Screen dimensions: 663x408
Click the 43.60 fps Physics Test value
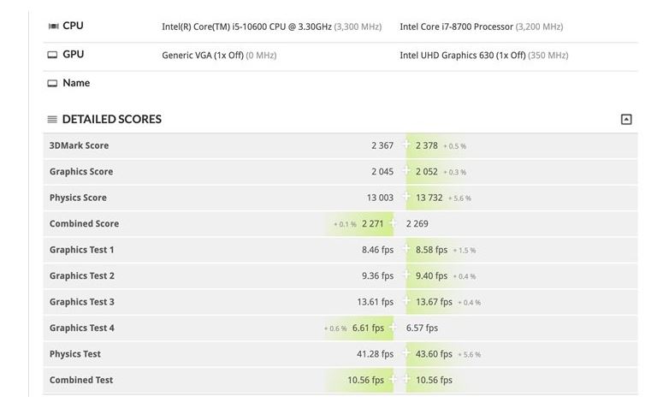434,354
